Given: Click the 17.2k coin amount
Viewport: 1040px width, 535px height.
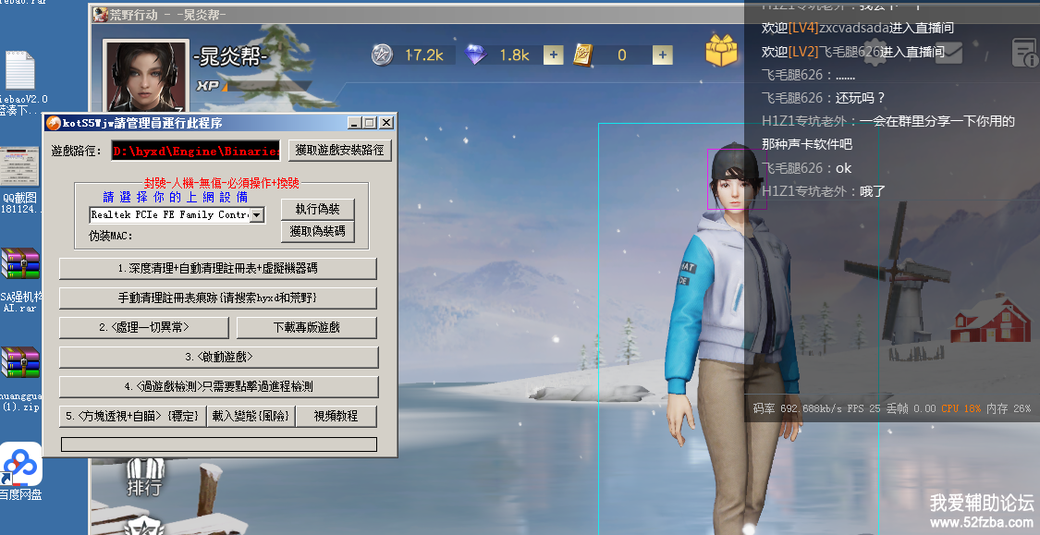Looking at the screenshot, I should tap(423, 55).
